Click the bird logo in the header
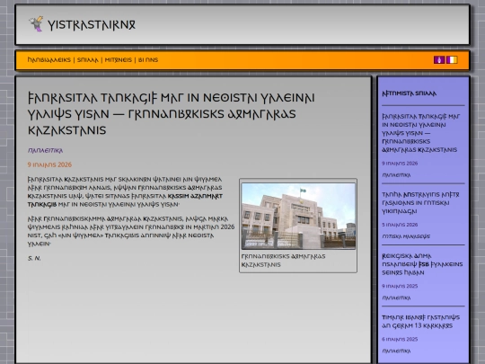485x364 pixels. 36,24
